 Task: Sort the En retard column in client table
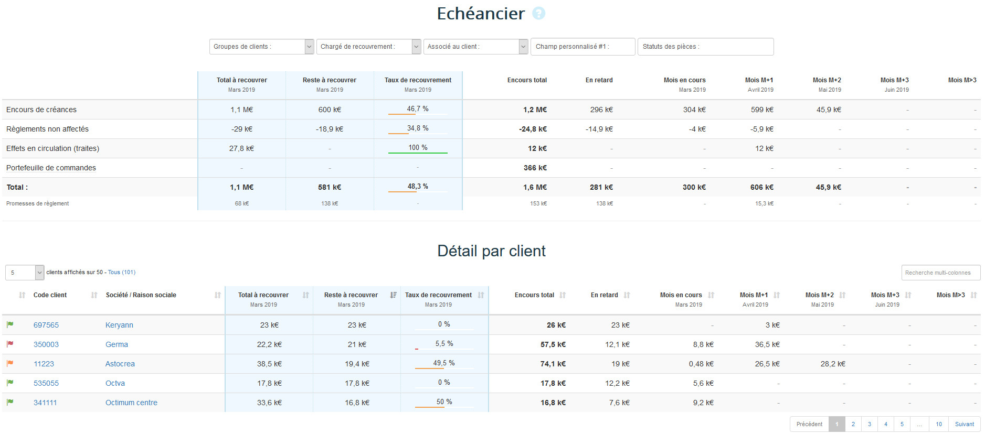point(627,295)
